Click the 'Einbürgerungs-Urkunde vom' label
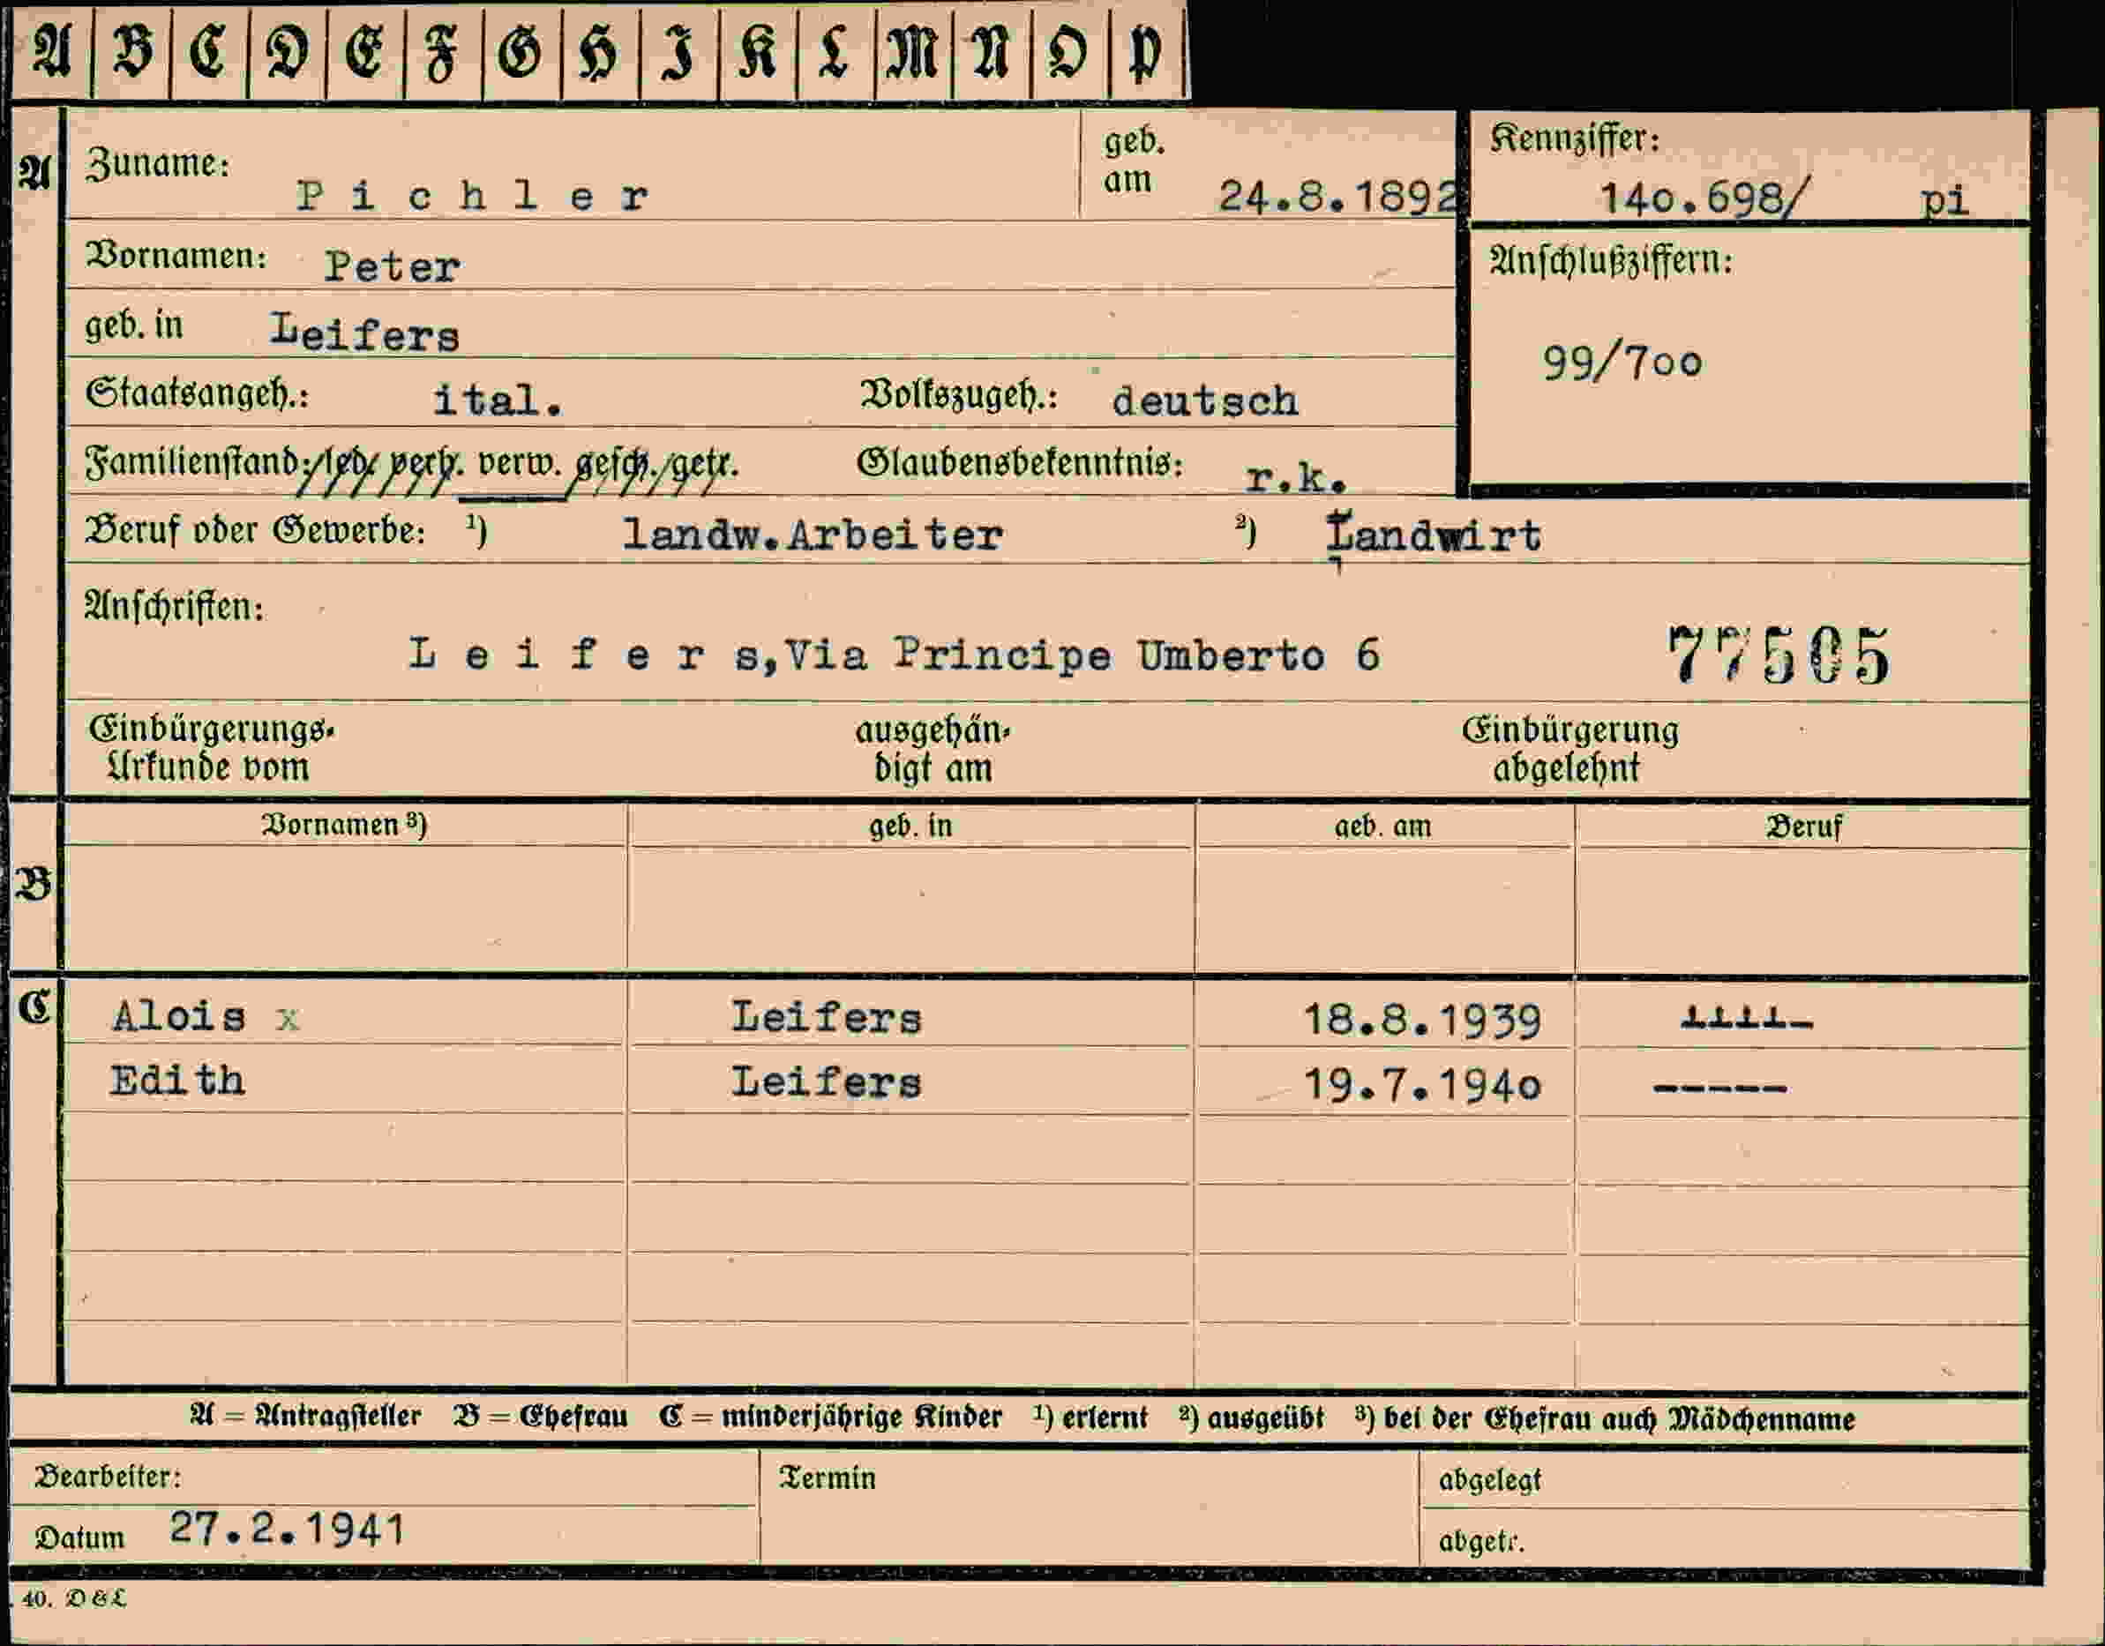This screenshot has height=1646, width=2105. point(212,749)
